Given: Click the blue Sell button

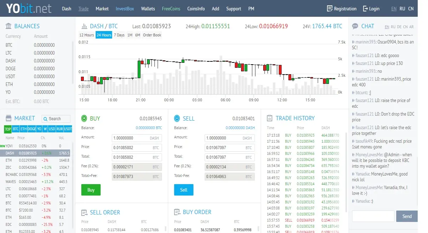Looking at the screenshot, I should click(184, 190).
